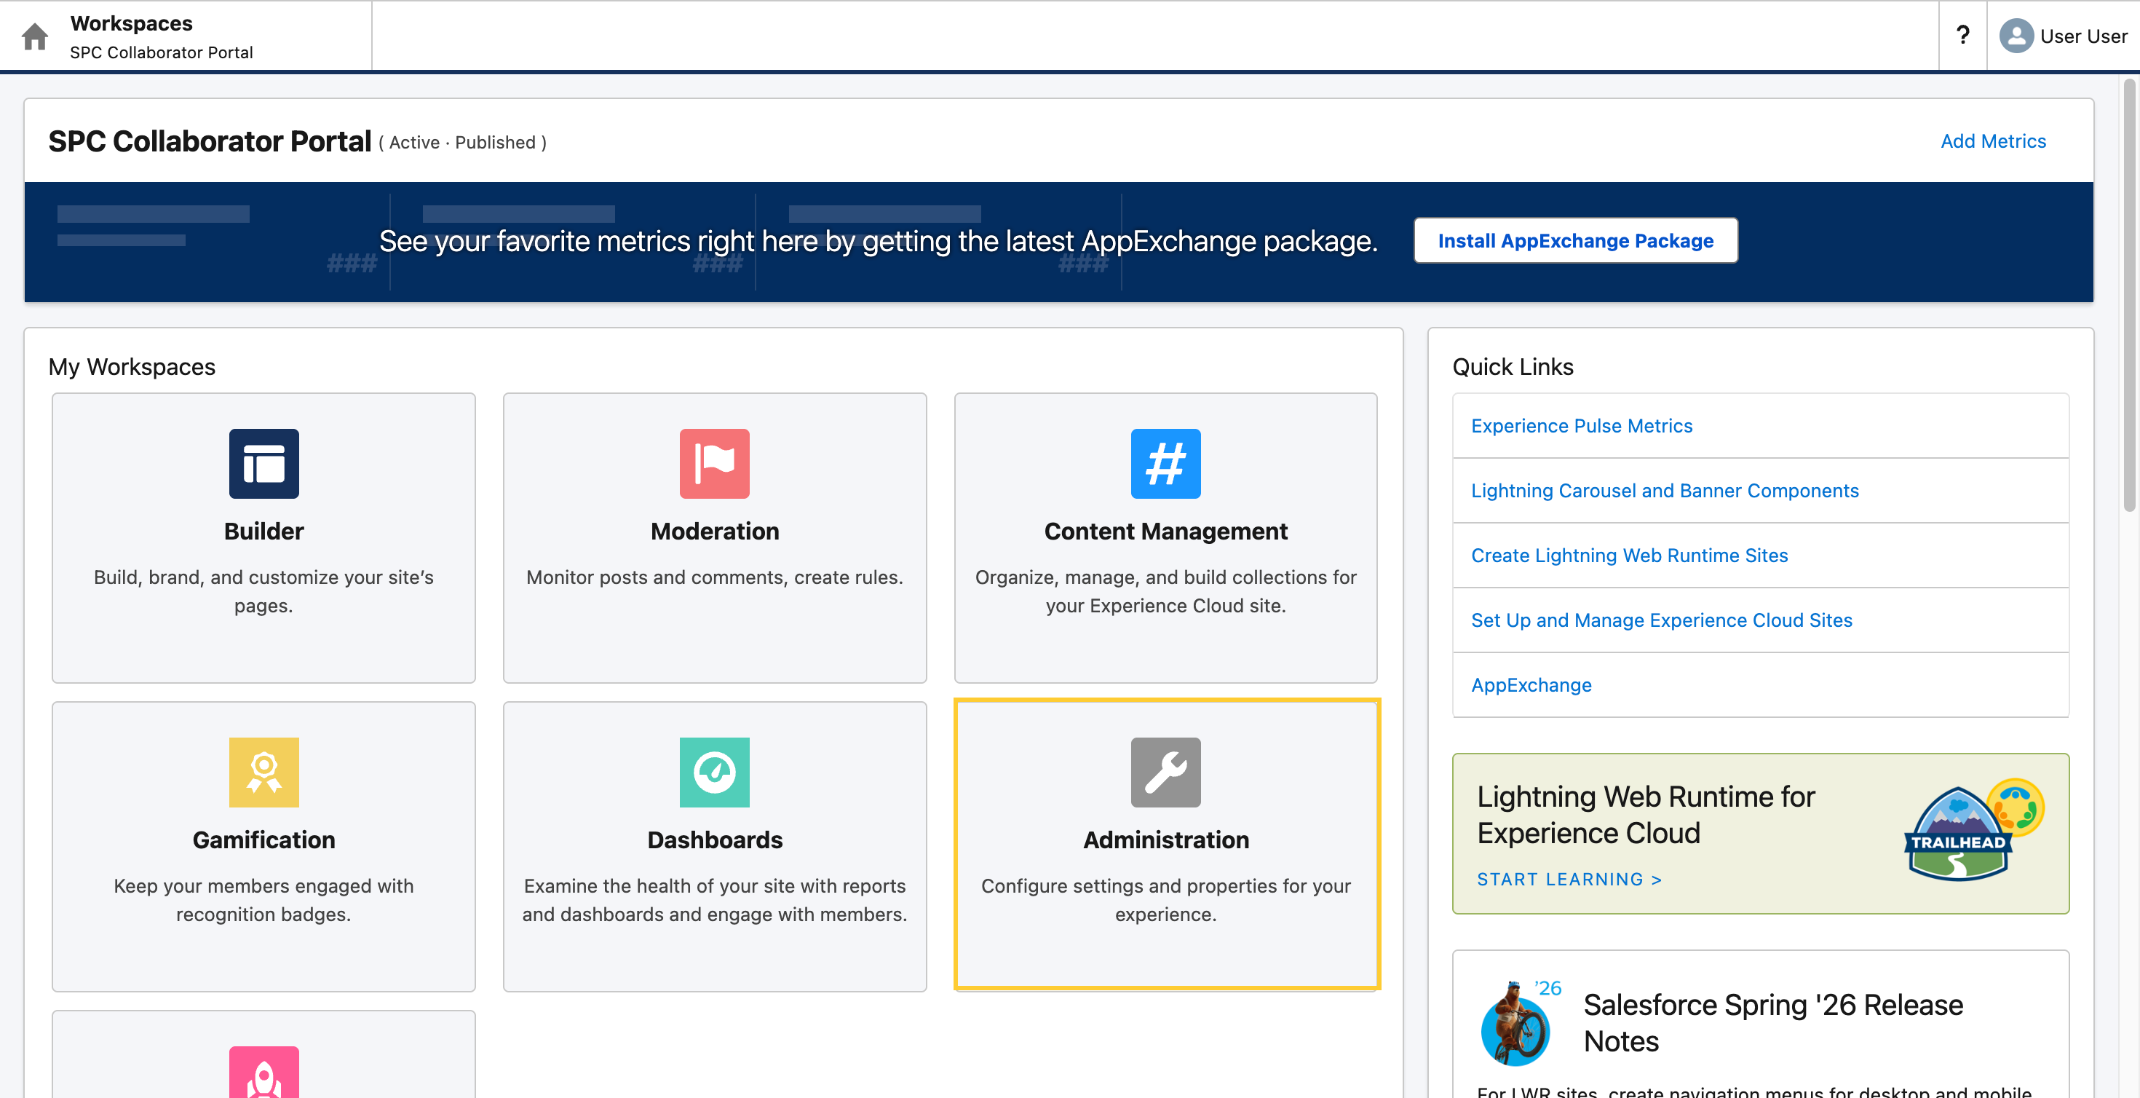Open the User User profile menu
The image size is (2140, 1098).
point(2064,36)
